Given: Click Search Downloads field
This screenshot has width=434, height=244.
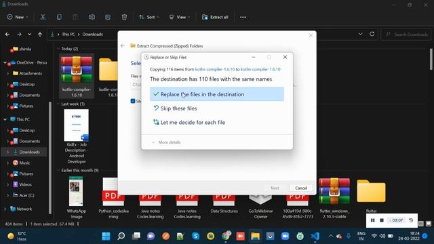Looking at the screenshot, I should (x=406, y=35).
